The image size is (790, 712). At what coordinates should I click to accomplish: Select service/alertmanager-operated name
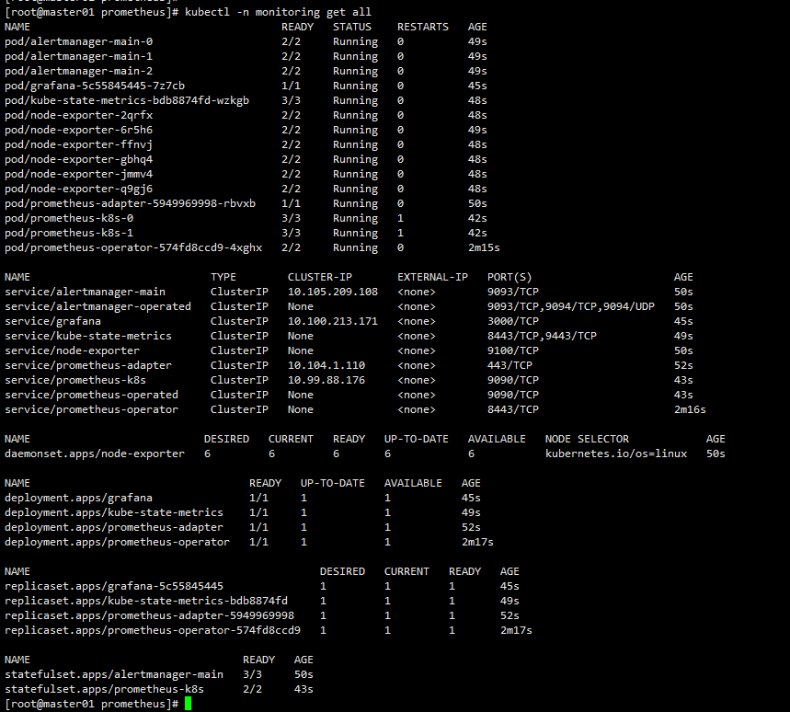pyautogui.click(x=97, y=306)
